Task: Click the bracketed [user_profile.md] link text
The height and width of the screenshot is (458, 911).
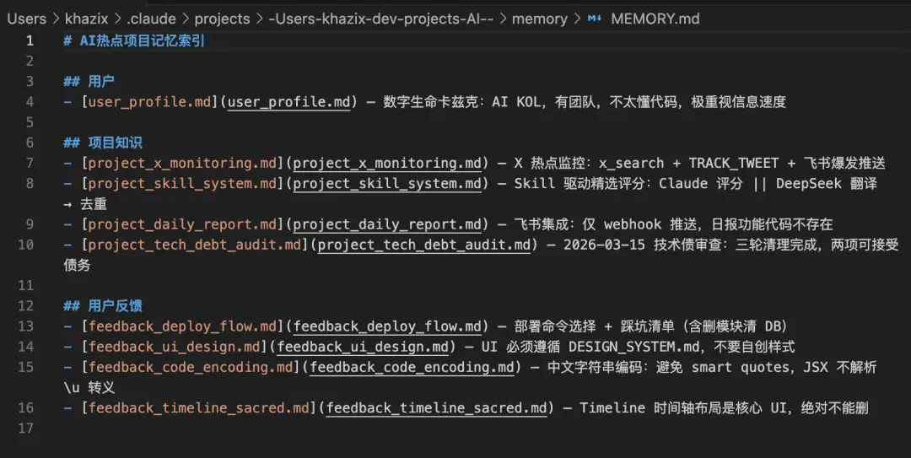Action: (x=150, y=102)
